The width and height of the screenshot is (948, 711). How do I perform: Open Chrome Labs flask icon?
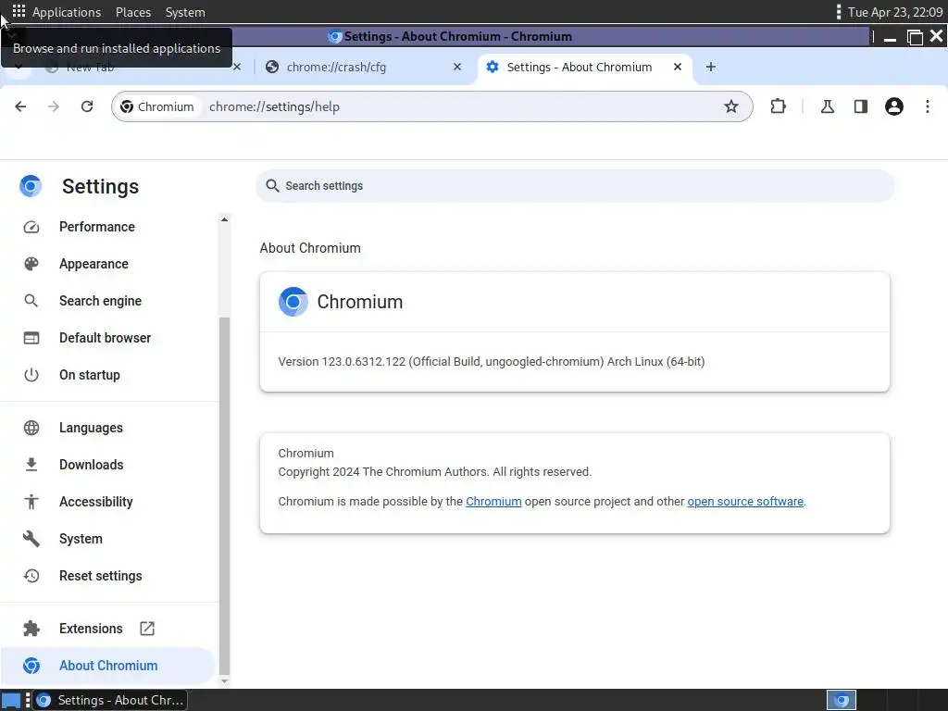[x=827, y=106]
